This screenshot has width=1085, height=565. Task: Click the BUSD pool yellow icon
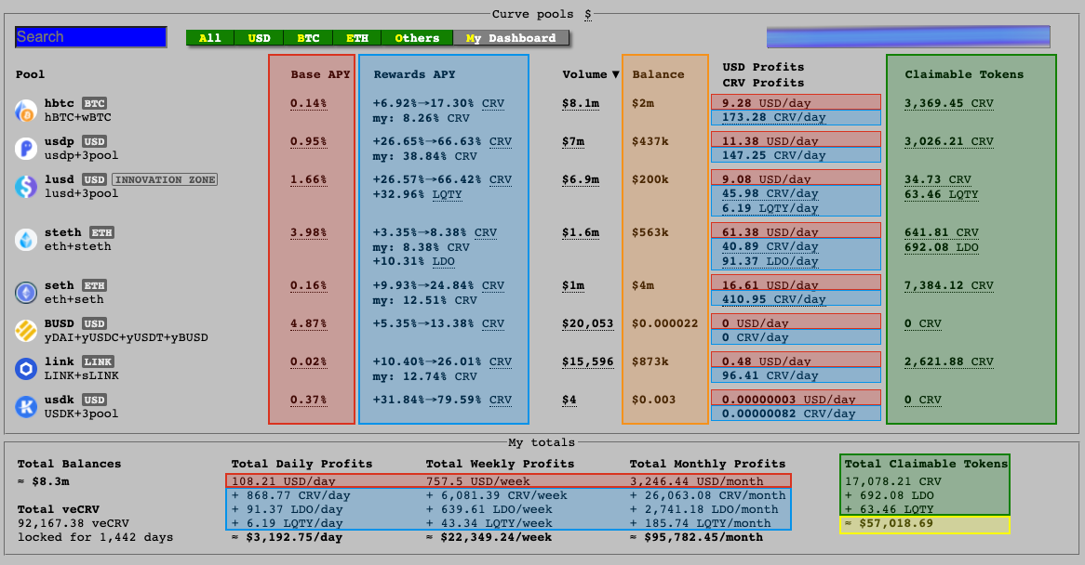click(x=26, y=331)
